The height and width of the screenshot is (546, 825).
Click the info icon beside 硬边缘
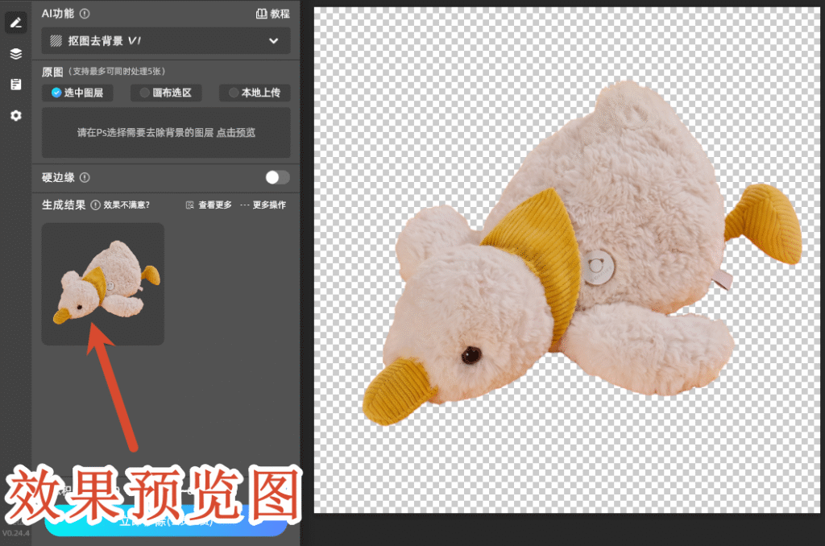coord(84,178)
